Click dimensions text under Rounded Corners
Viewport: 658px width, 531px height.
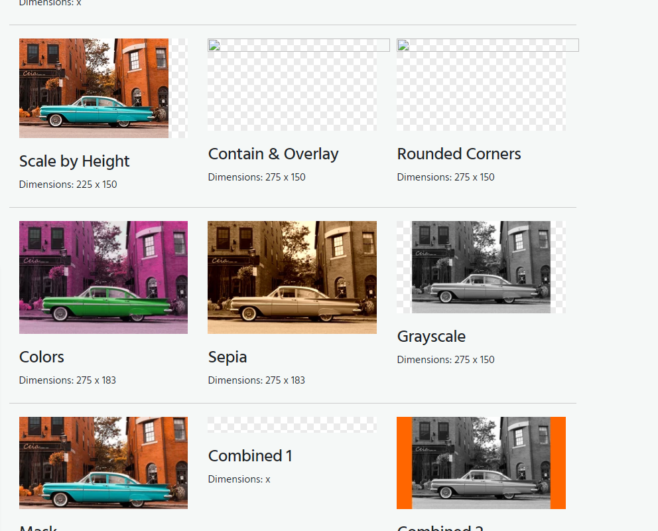tap(446, 177)
